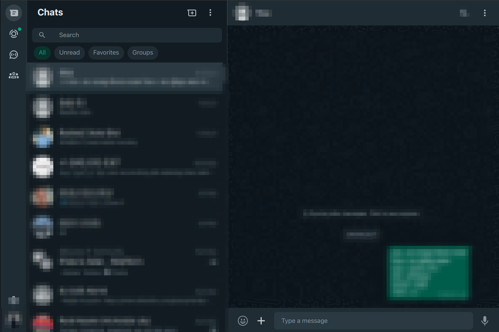The width and height of the screenshot is (499, 332).
Task: Open the Status updates panel
Action: click(14, 33)
